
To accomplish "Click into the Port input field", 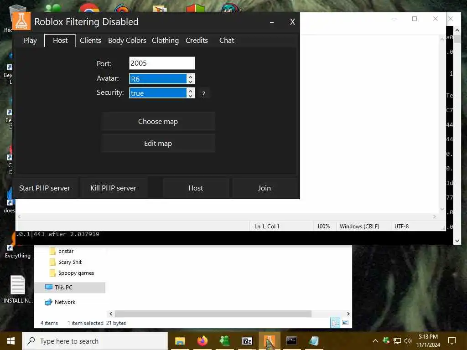I will [x=162, y=63].
